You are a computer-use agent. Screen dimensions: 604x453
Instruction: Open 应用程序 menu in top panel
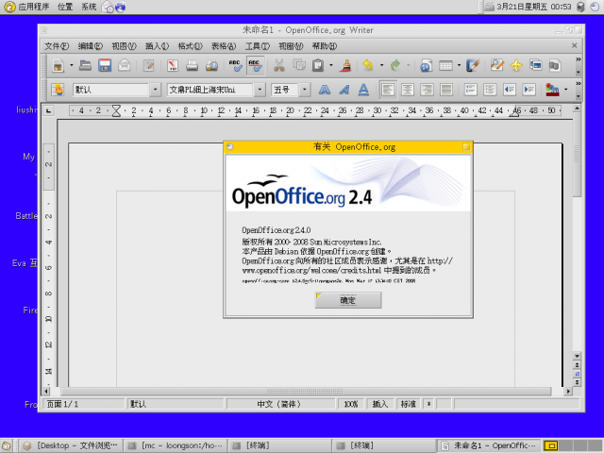34,7
